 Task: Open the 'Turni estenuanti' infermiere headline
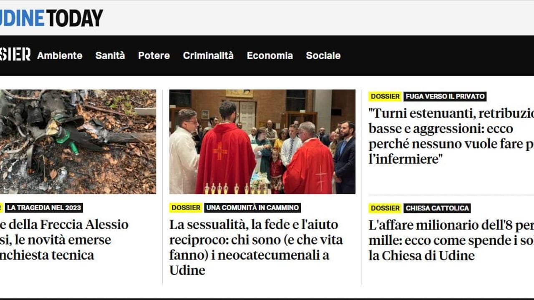click(x=451, y=136)
